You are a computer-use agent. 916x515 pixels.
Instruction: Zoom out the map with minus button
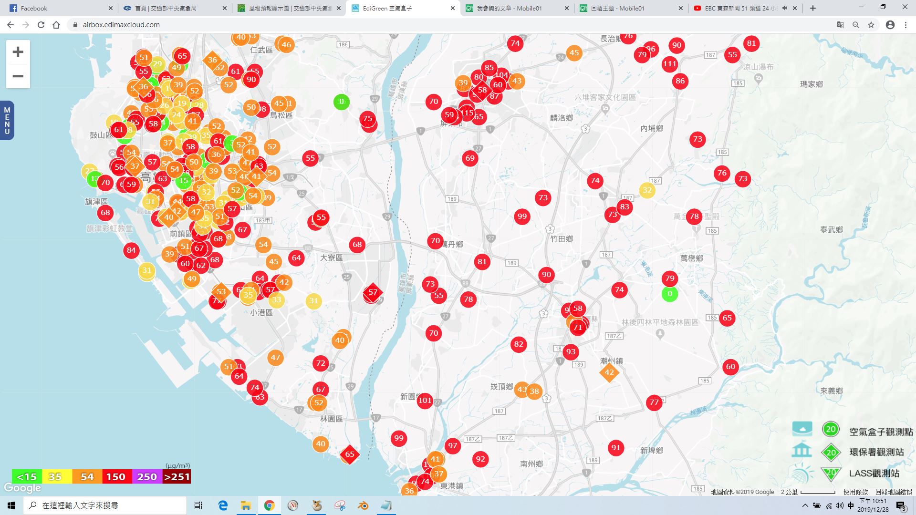tap(18, 76)
